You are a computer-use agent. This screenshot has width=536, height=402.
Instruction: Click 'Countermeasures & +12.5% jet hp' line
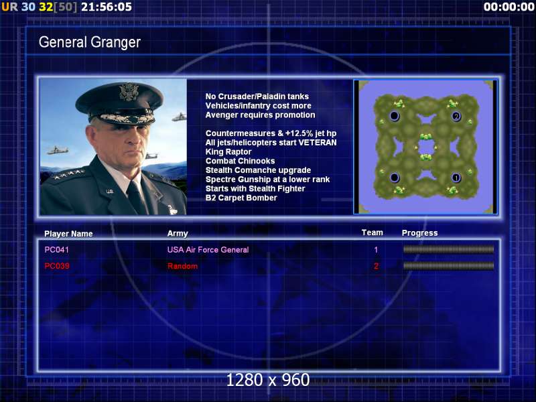coord(271,133)
